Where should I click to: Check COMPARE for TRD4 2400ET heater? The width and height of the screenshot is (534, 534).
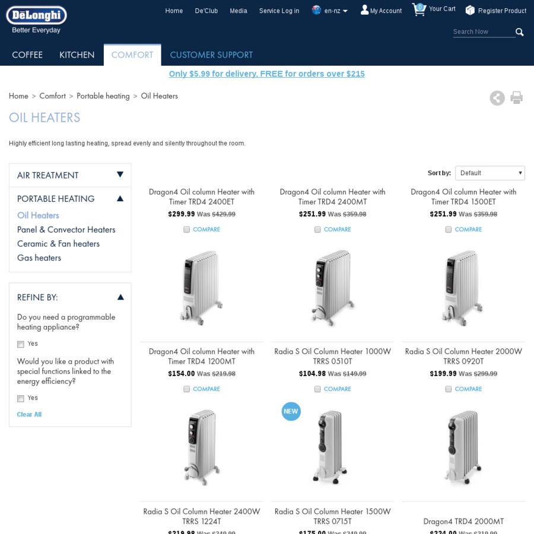click(x=186, y=229)
